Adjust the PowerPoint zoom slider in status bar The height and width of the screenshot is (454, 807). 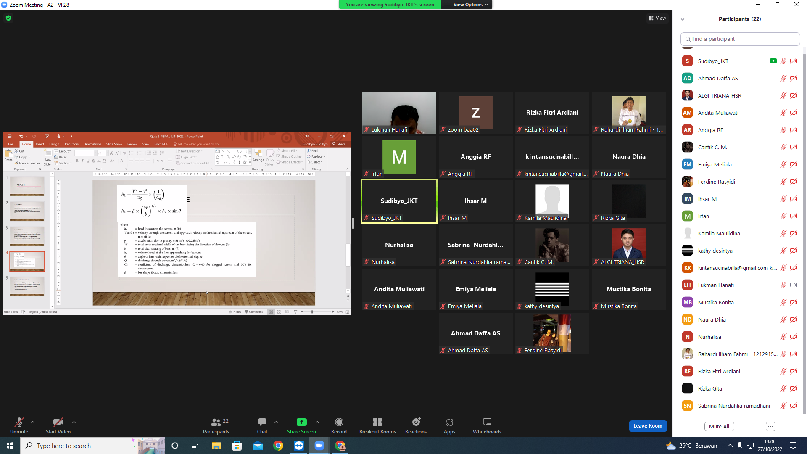click(312, 312)
